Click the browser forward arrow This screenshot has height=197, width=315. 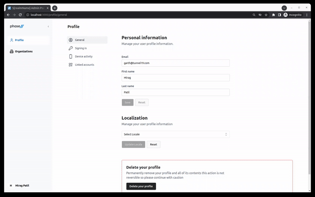coord(14,15)
